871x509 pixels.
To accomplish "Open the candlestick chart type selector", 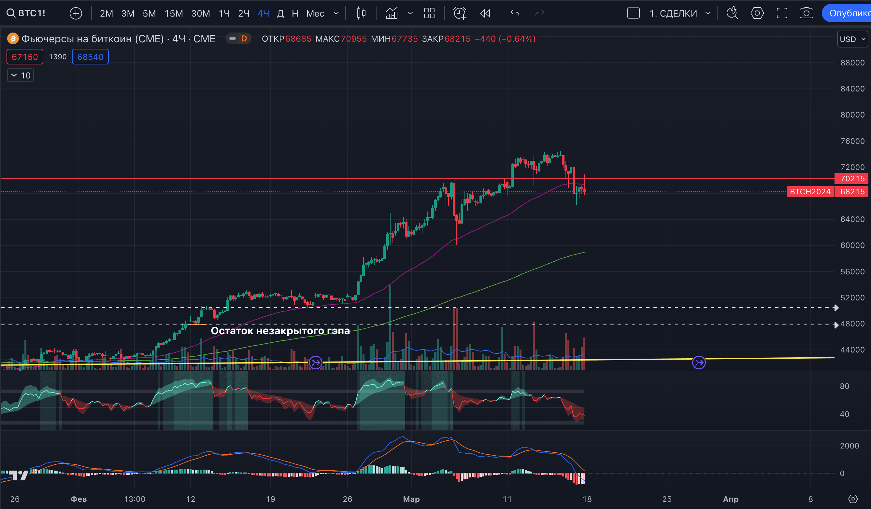I will point(361,13).
